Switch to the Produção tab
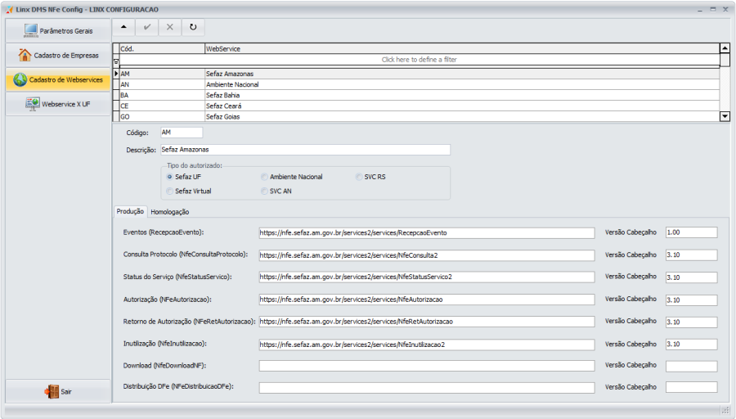Viewport: 736px width, 419px height. (131, 211)
